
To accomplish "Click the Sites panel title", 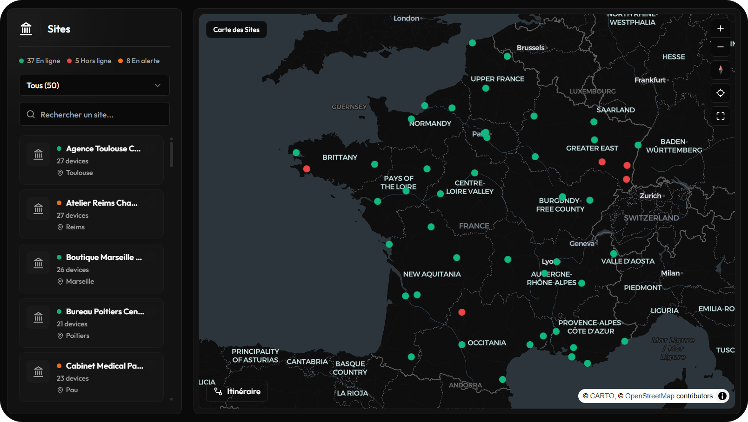I will click(x=59, y=29).
